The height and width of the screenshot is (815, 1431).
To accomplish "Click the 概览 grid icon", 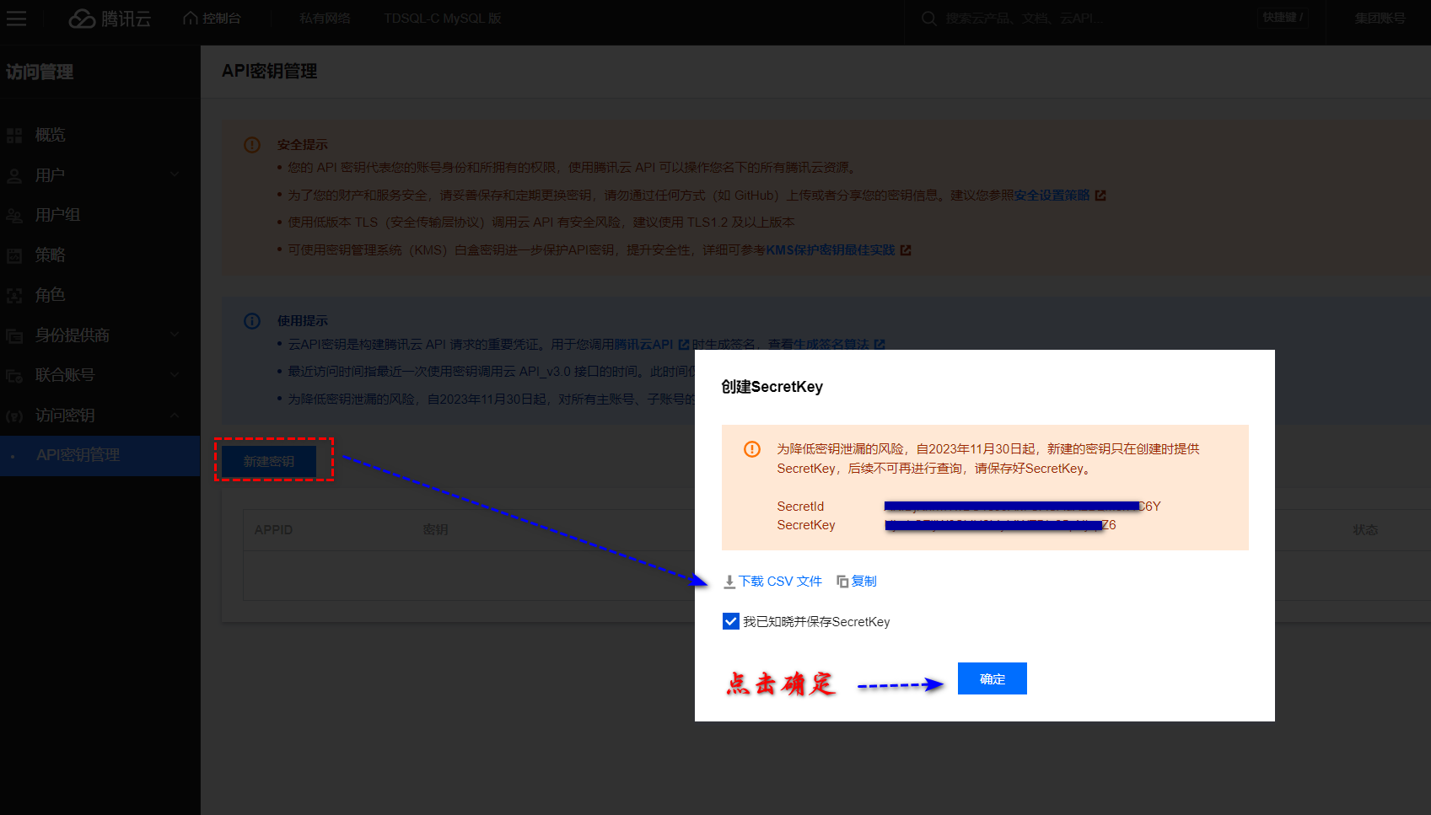I will (14, 135).
